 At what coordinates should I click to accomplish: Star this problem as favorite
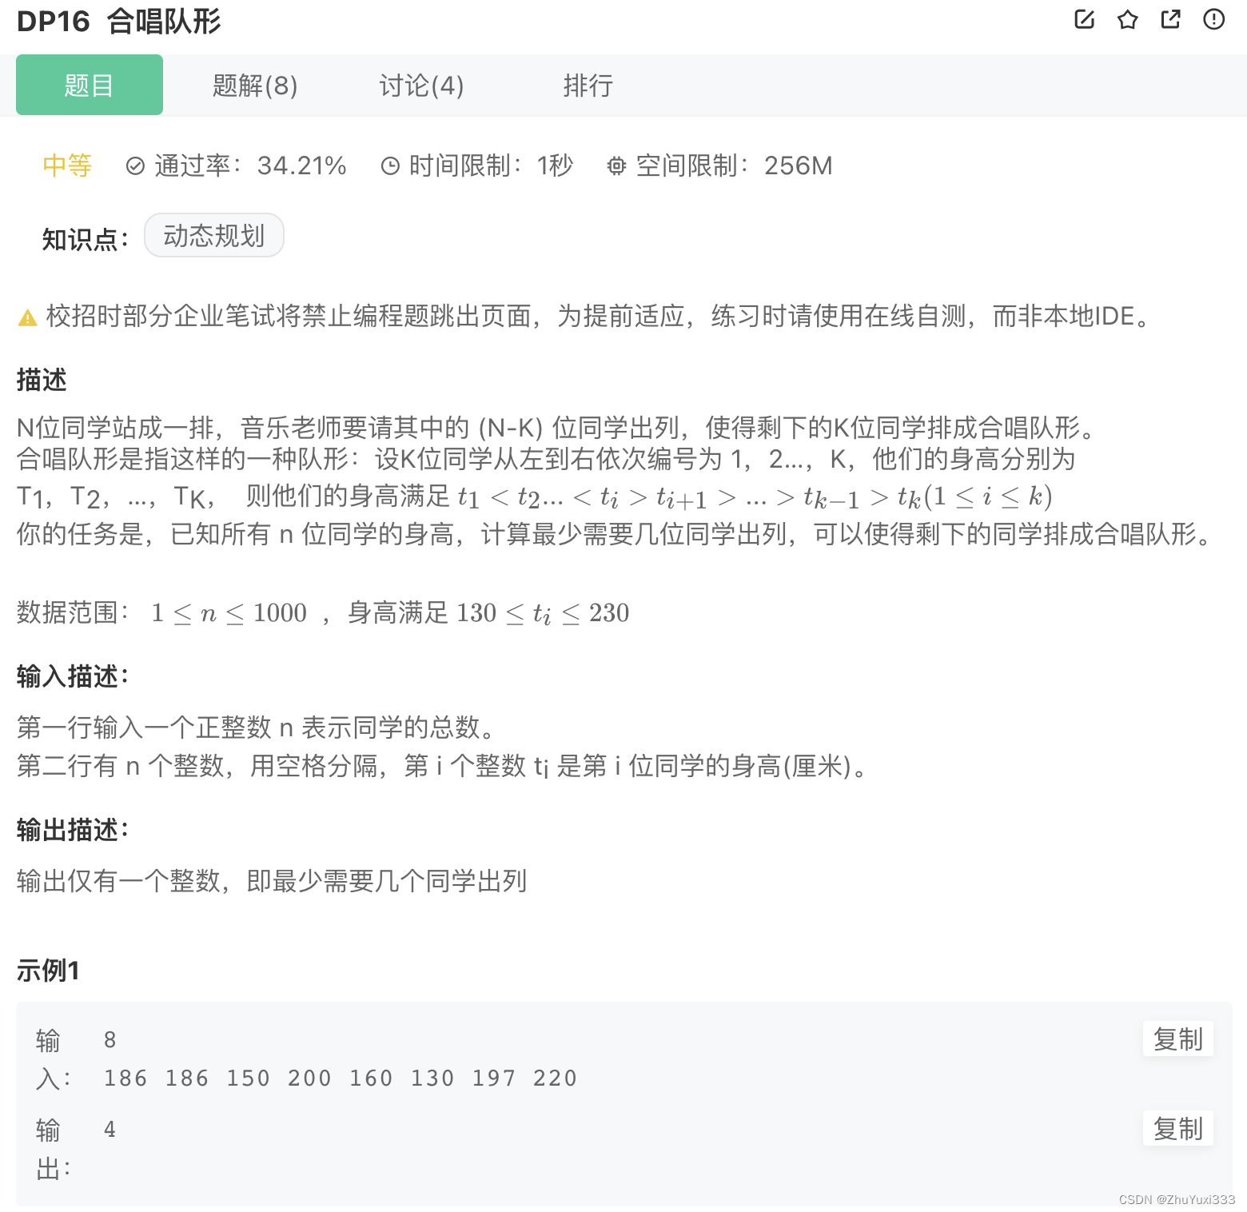coord(1127,19)
